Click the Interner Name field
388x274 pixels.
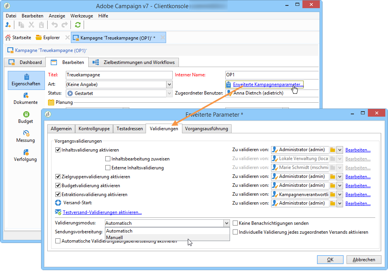pos(272,75)
